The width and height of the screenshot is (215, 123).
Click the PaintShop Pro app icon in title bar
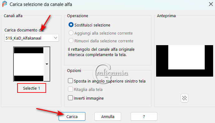tap(4, 4)
